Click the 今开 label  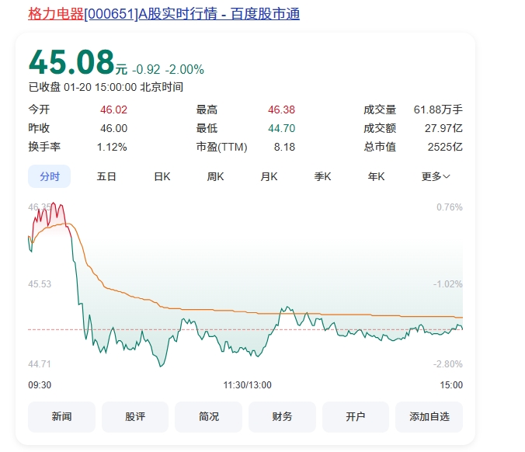coord(39,110)
